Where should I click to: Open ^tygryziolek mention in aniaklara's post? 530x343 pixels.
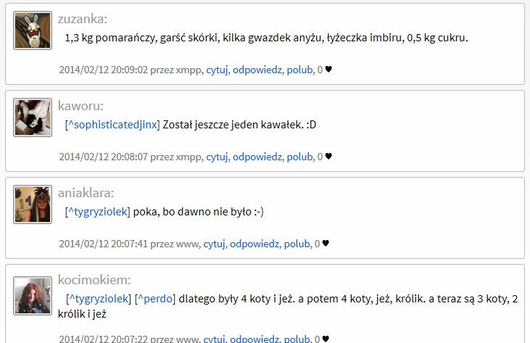[x=98, y=212]
